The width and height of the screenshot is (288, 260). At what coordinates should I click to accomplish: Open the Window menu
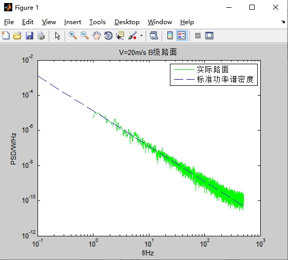point(160,22)
